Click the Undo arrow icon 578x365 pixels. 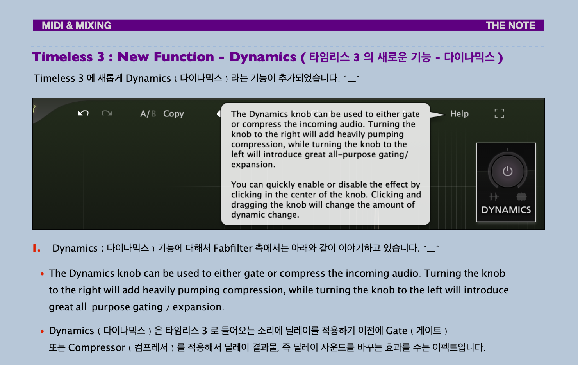click(x=83, y=113)
